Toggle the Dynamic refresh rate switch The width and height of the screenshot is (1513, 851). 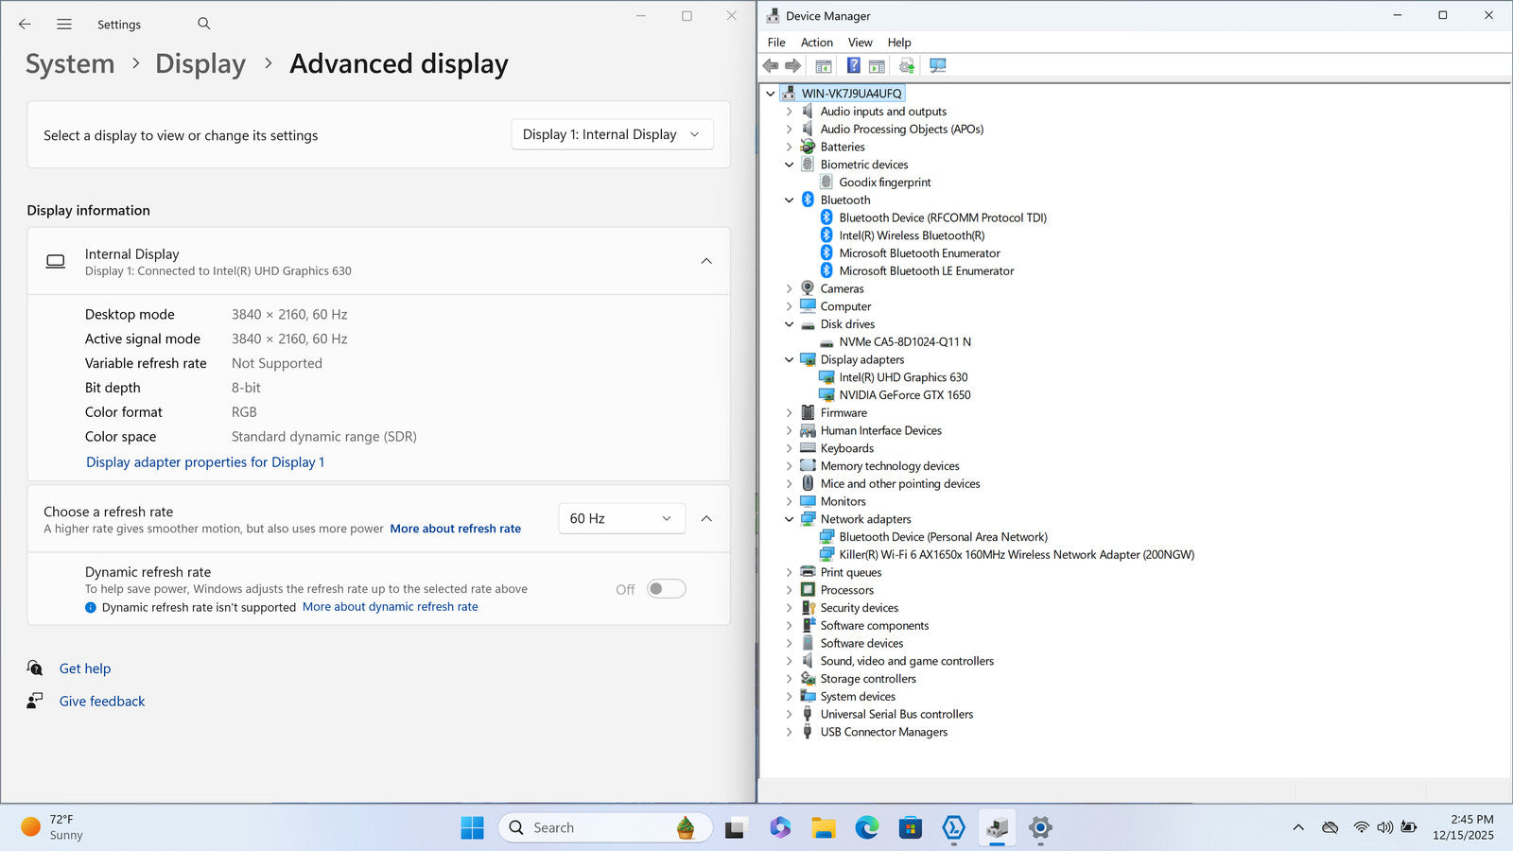667,589
